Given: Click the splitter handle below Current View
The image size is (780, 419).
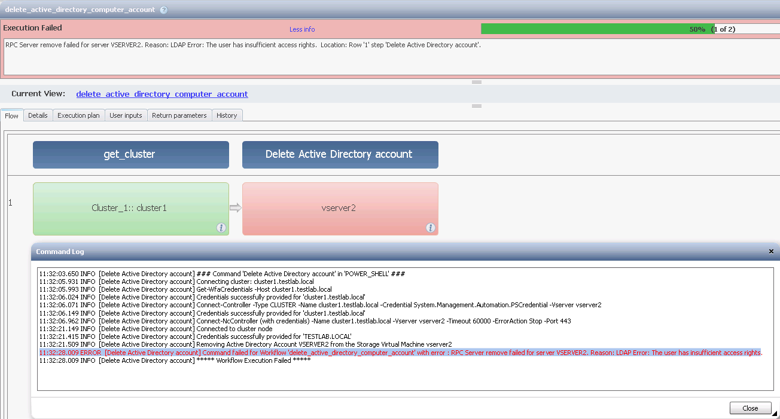Looking at the screenshot, I should [x=477, y=106].
